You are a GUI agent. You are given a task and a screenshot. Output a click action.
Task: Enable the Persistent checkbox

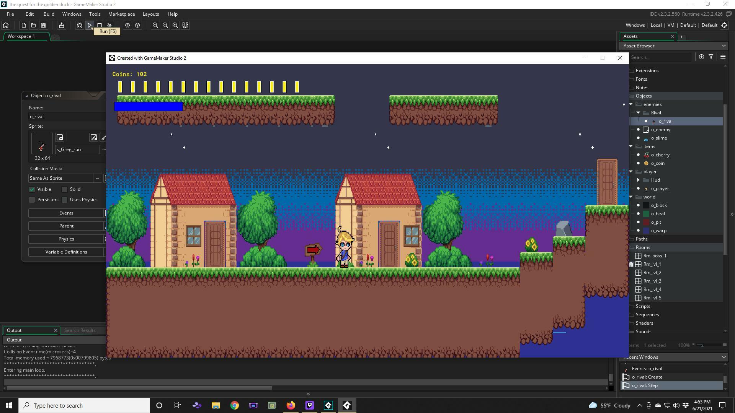pos(32,200)
